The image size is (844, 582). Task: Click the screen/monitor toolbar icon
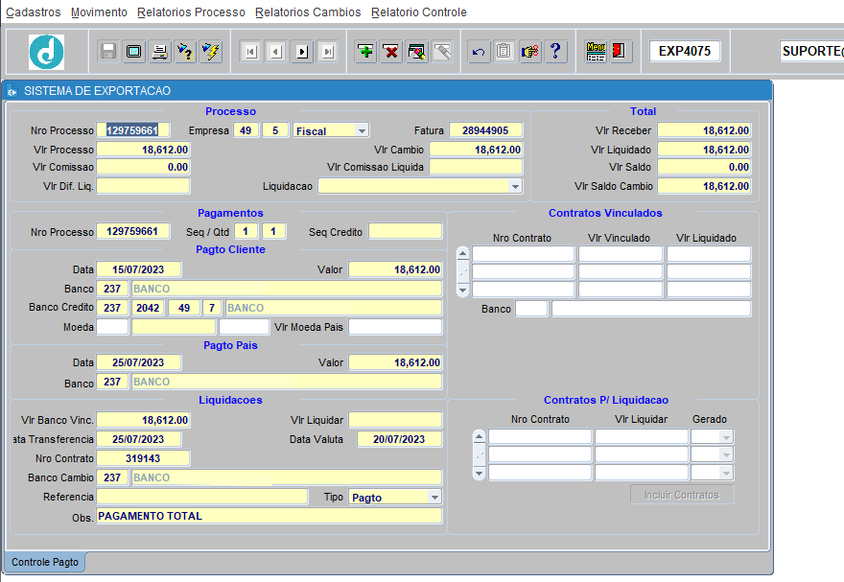coord(133,52)
